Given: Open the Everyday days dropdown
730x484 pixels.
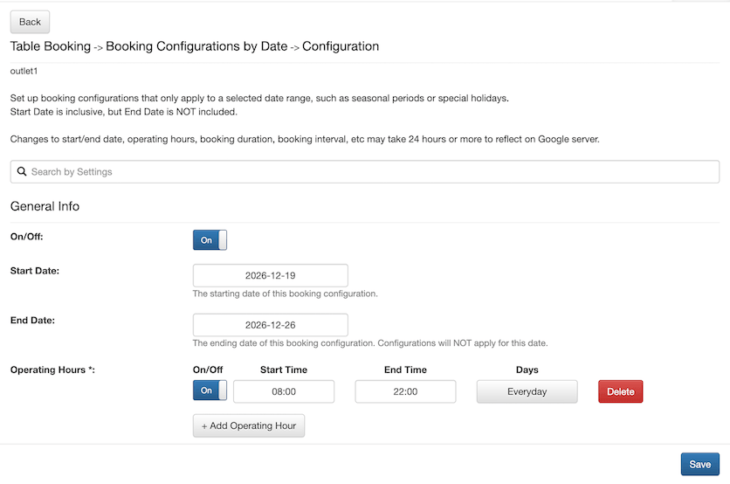Looking at the screenshot, I should (x=527, y=391).
